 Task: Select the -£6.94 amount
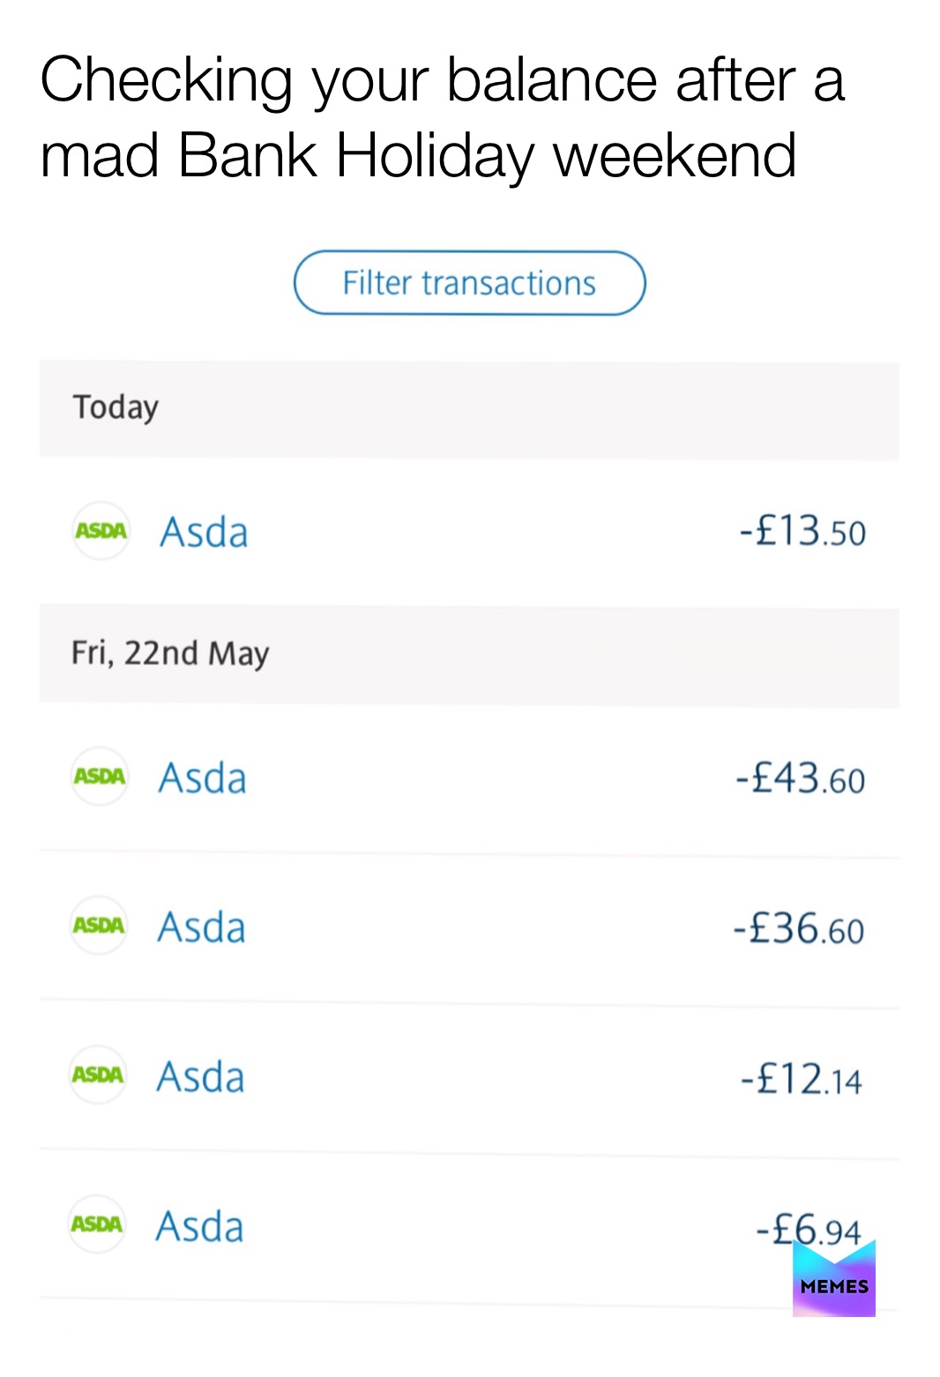(x=807, y=1229)
